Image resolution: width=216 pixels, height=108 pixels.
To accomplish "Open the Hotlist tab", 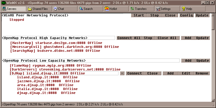I will (x=116, y=9).
